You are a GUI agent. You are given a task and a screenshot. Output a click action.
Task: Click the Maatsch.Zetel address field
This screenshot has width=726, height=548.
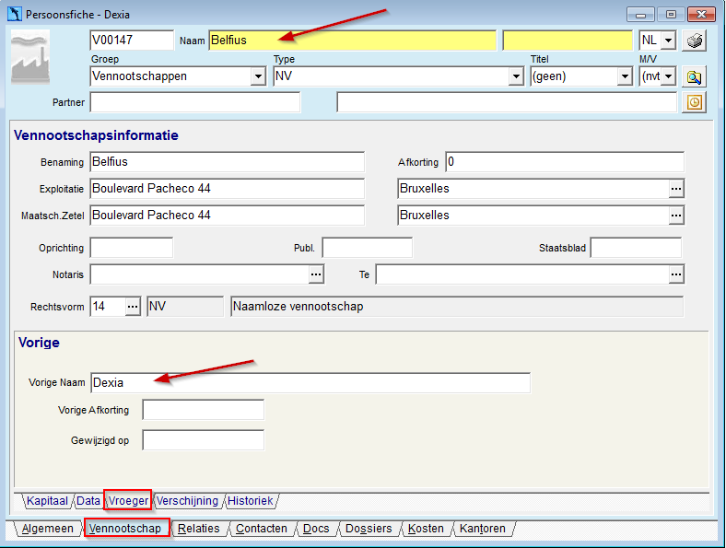coord(227,216)
